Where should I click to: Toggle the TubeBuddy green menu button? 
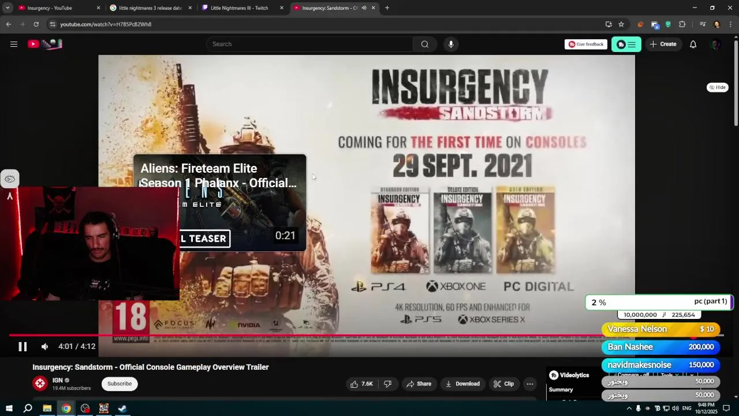pyautogui.click(x=626, y=44)
